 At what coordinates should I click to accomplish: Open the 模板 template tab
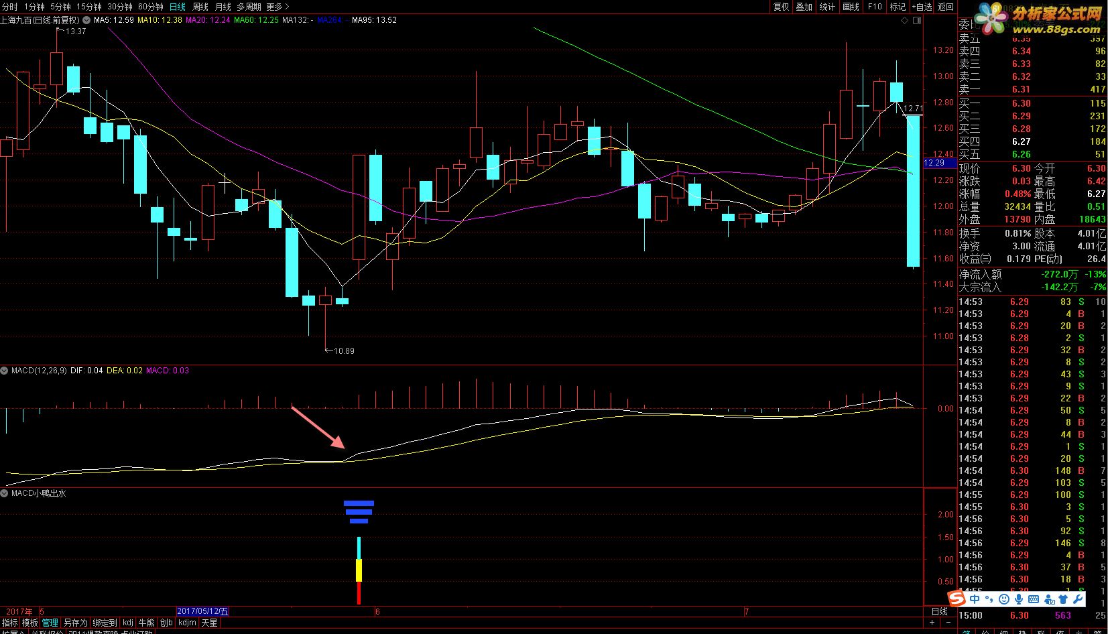pos(30,623)
